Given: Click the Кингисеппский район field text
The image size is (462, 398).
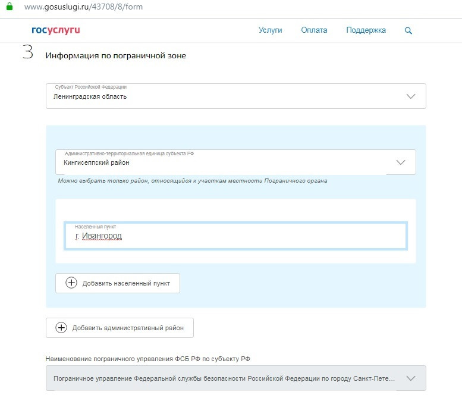Looking at the screenshot, I should pyautogui.click(x=96, y=162).
